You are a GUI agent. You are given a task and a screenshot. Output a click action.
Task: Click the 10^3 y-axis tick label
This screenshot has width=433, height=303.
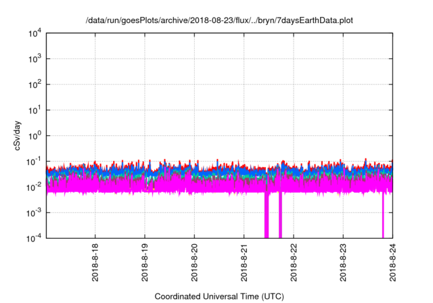(x=35, y=59)
